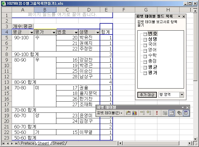Click the Excel workbook icon in title bar

click(x=4, y=3)
